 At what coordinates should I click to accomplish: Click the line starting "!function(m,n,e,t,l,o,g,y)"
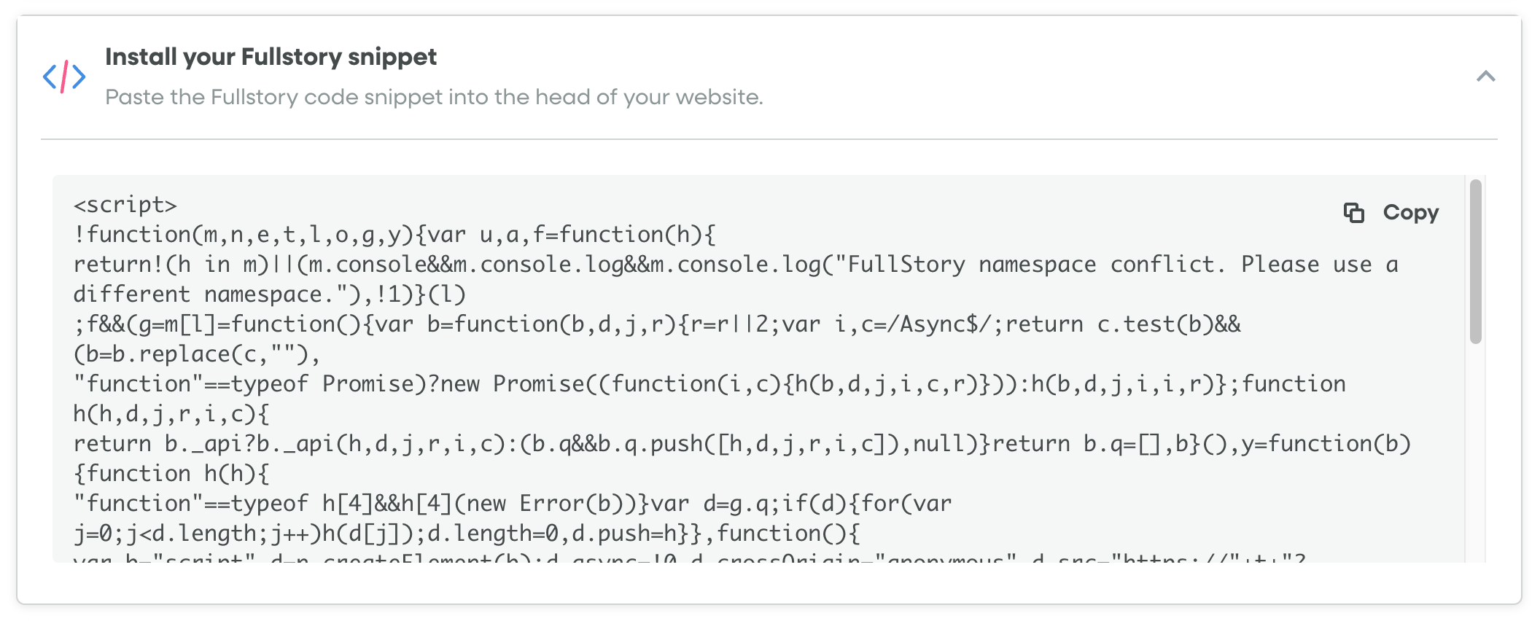tap(394, 235)
